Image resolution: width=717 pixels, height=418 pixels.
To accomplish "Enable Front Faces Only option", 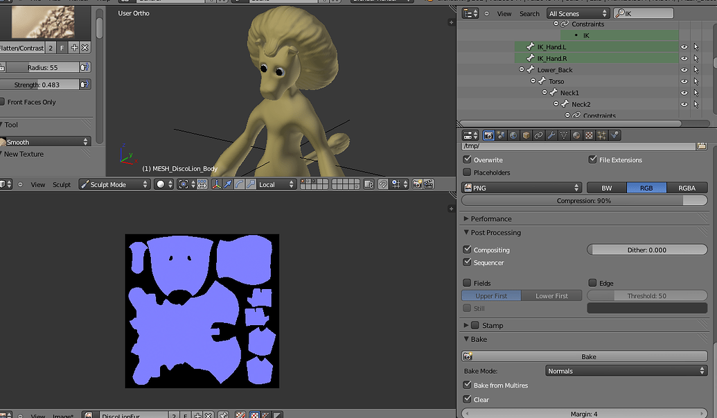I will coord(2,101).
